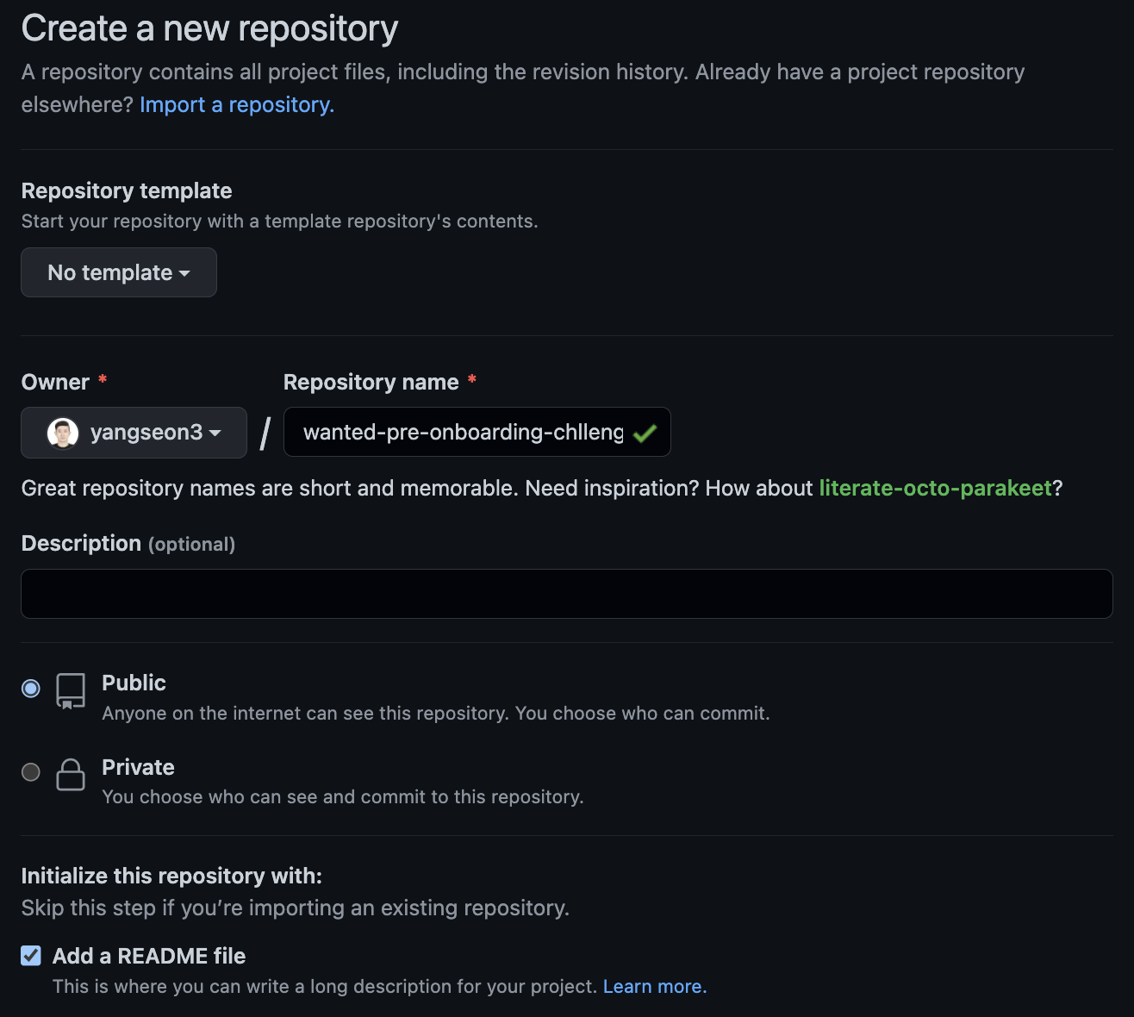Viewport: 1134px width, 1017px height.
Task: Open the Learn more link
Action: pos(655,986)
